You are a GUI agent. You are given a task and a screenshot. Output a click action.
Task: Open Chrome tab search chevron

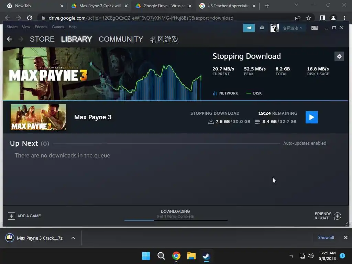coord(297,5)
